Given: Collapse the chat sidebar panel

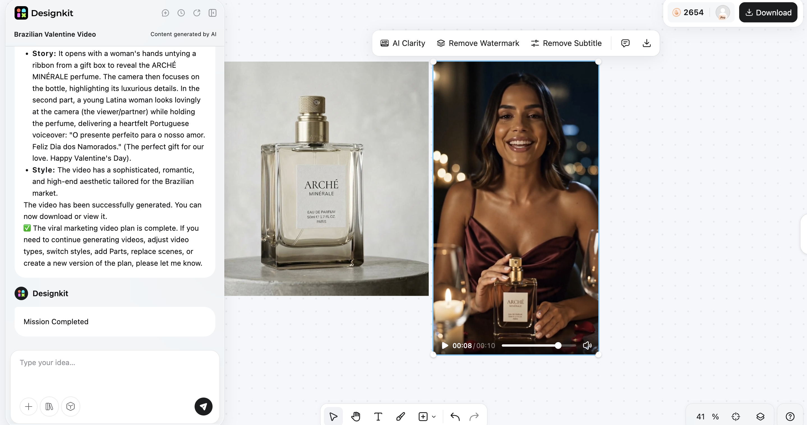Looking at the screenshot, I should tap(212, 13).
